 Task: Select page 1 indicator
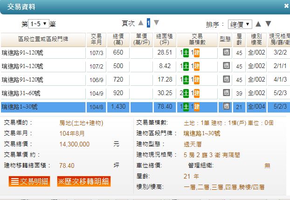pos(148,23)
